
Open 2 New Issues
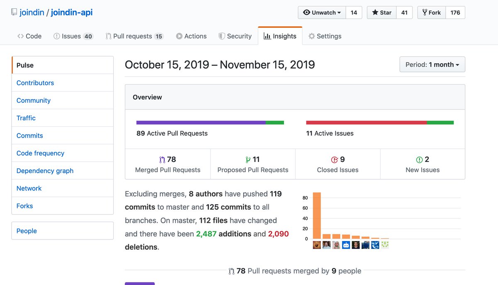[x=422, y=164]
